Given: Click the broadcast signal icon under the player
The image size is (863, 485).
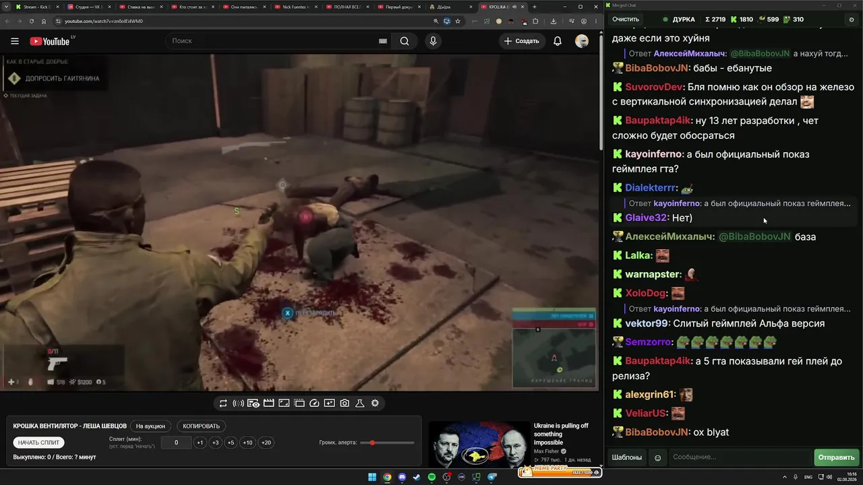Looking at the screenshot, I should [238, 403].
